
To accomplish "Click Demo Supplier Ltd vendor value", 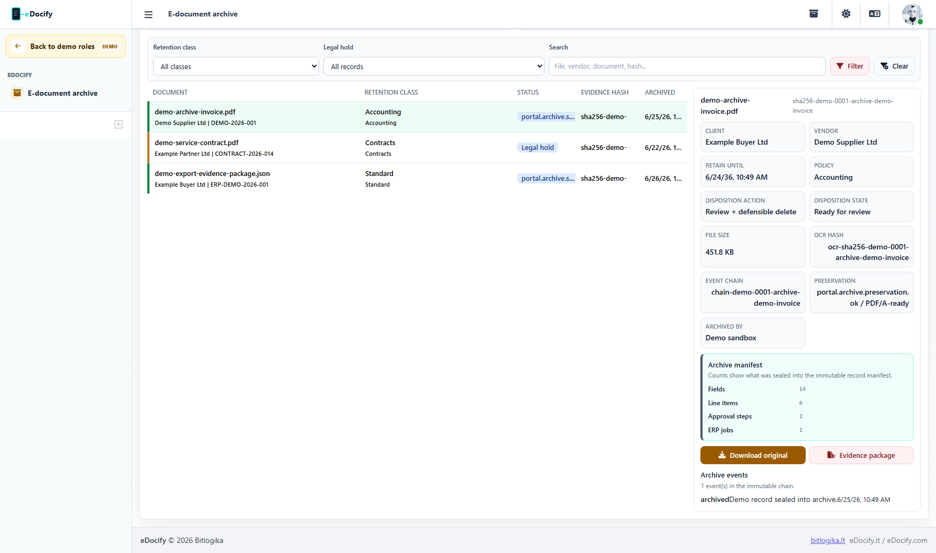I will (x=846, y=142).
